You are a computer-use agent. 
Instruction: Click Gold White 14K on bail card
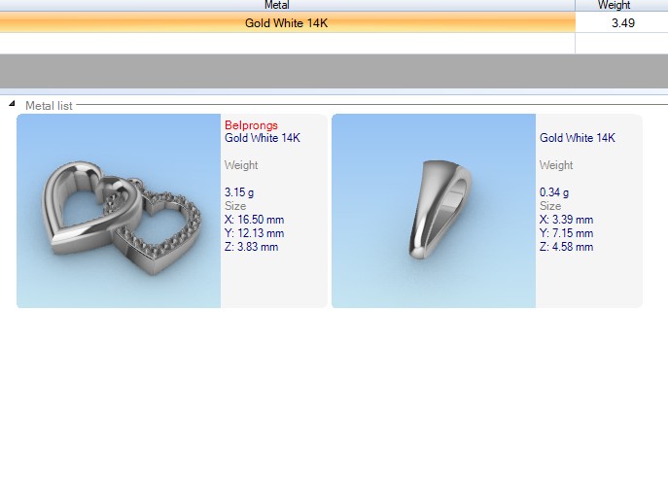[x=578, y=138]
